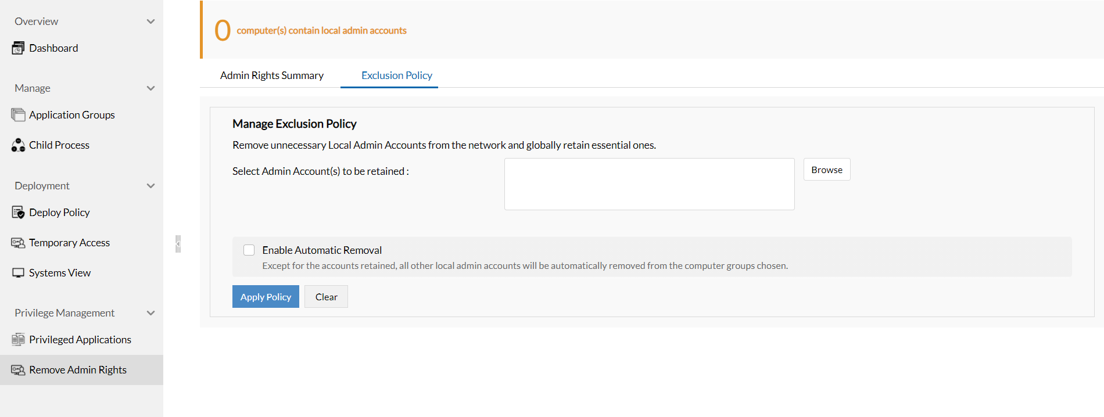This screenshot has height=417, width=1104.
Task: Open Systems View monitor icon
Action: coord(18,273)
